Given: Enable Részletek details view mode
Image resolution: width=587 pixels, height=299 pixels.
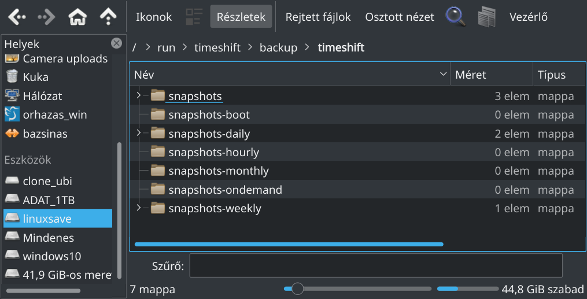Looking at the screenshot, I should click(241, 17).
